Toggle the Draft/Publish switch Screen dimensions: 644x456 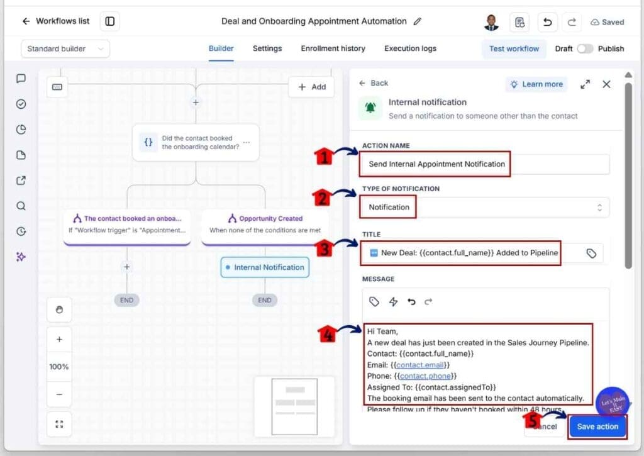[585, 48]
